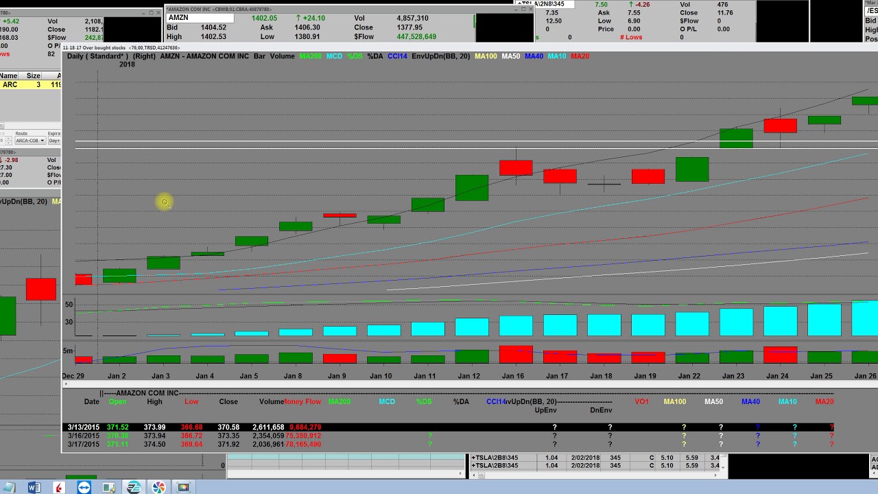The image size is (878, 494).
Task: Click the UpEnv column header
Action: [x=545, y=410]
